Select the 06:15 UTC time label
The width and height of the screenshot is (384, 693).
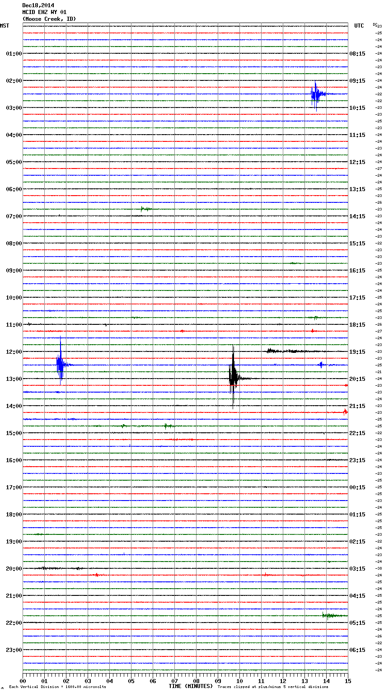pos(357,650)
